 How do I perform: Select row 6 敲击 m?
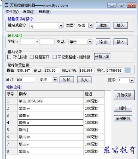click(55, 137)
